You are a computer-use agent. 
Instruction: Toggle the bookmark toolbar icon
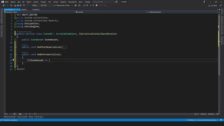coord(97,6)
